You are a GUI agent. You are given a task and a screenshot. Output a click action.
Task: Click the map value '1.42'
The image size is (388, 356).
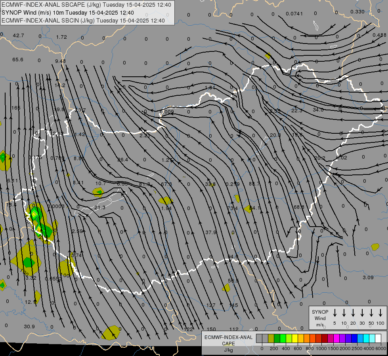click(80, 134)
